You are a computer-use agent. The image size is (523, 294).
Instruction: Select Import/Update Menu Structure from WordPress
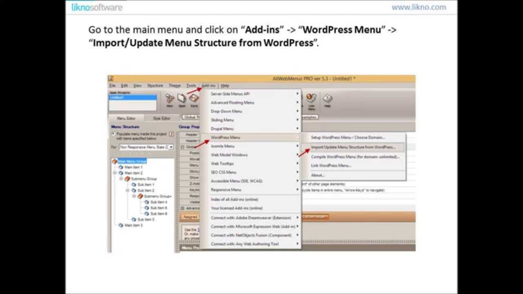[x=353, y=147]
